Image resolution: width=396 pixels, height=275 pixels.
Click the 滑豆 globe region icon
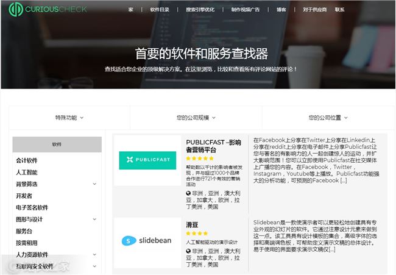pyautogui.click(x=188, y=251)
